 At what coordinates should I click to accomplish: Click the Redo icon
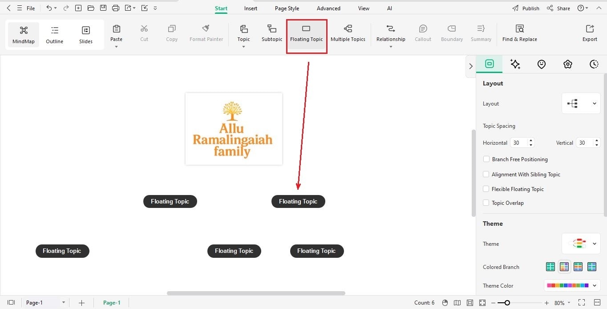pos(66,8)
